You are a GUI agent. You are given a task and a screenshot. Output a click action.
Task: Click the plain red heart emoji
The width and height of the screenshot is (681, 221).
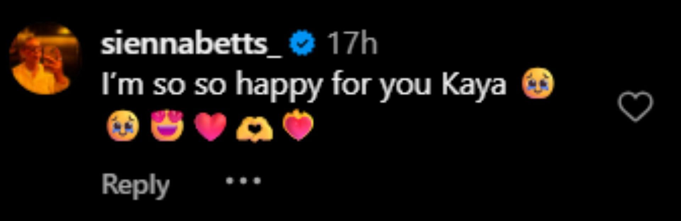click(x=210, y=127)
